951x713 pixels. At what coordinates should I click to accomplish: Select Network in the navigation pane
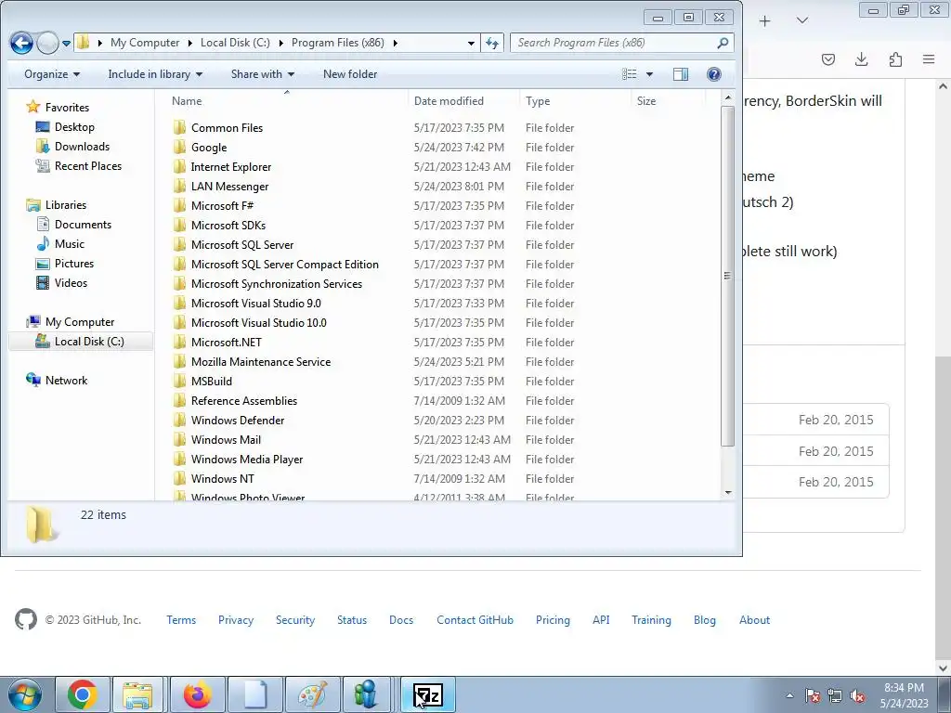tap(57, 380)
